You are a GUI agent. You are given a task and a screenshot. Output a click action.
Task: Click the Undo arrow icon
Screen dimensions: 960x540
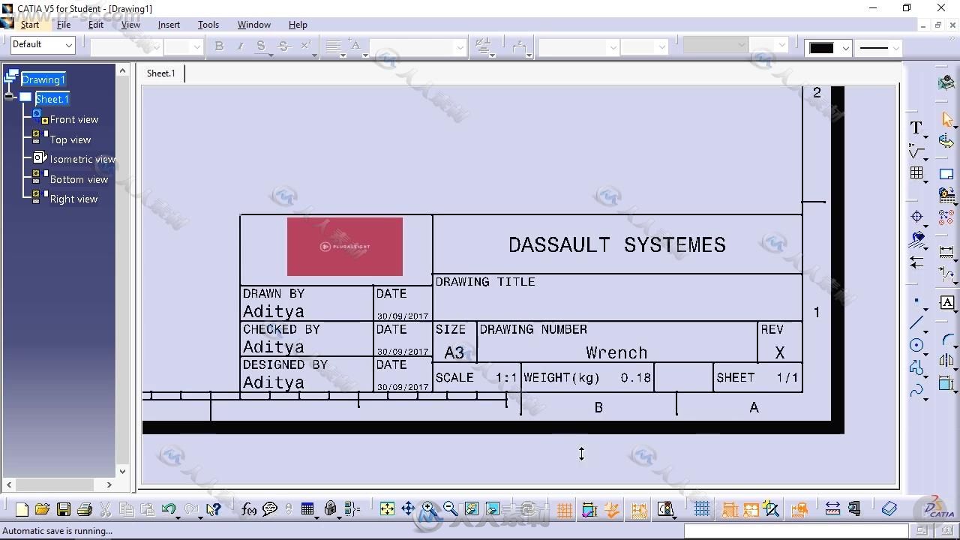point(169,510)
